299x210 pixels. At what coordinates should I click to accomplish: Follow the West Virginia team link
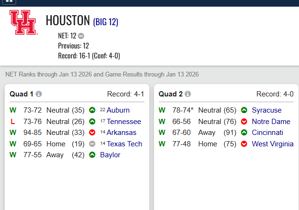click(x=272, y=144)
